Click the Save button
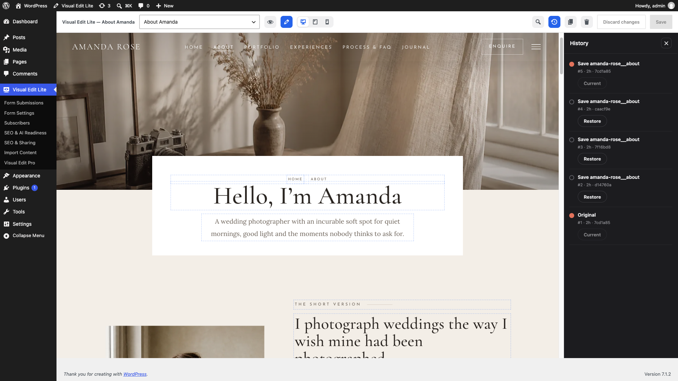Viewport: 678px width, 381px height. (661, 22)
